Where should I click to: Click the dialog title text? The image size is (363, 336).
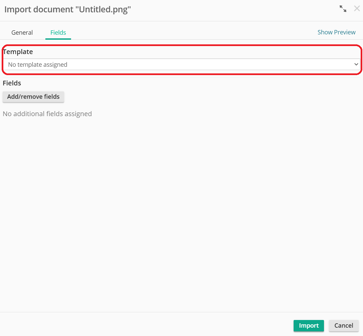coord(67,9)
